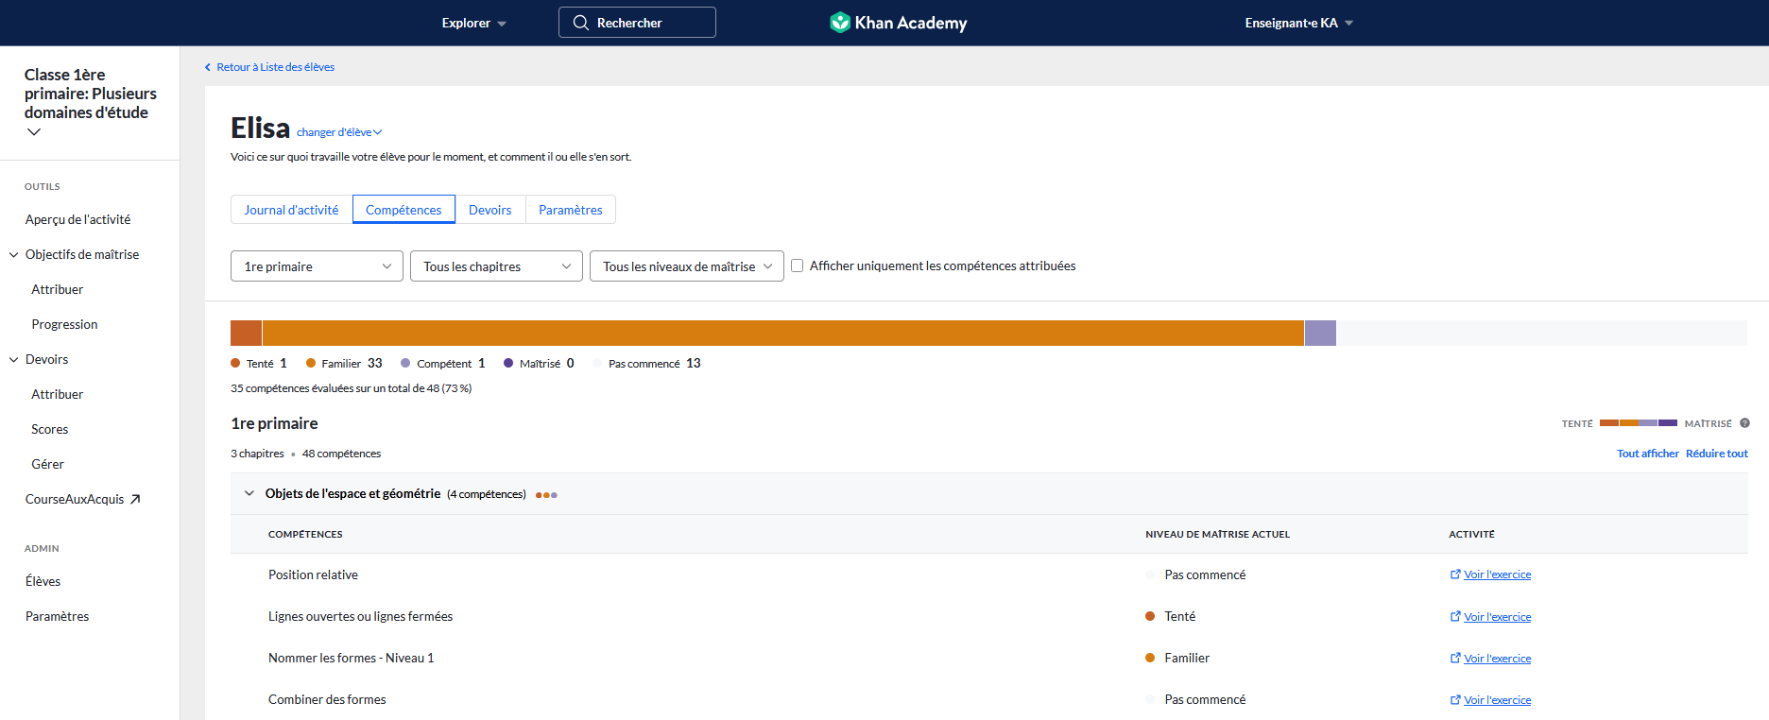Enable showing only assigned competences
This screenshot has height=720, width=1769.
(x=798, y=266)
